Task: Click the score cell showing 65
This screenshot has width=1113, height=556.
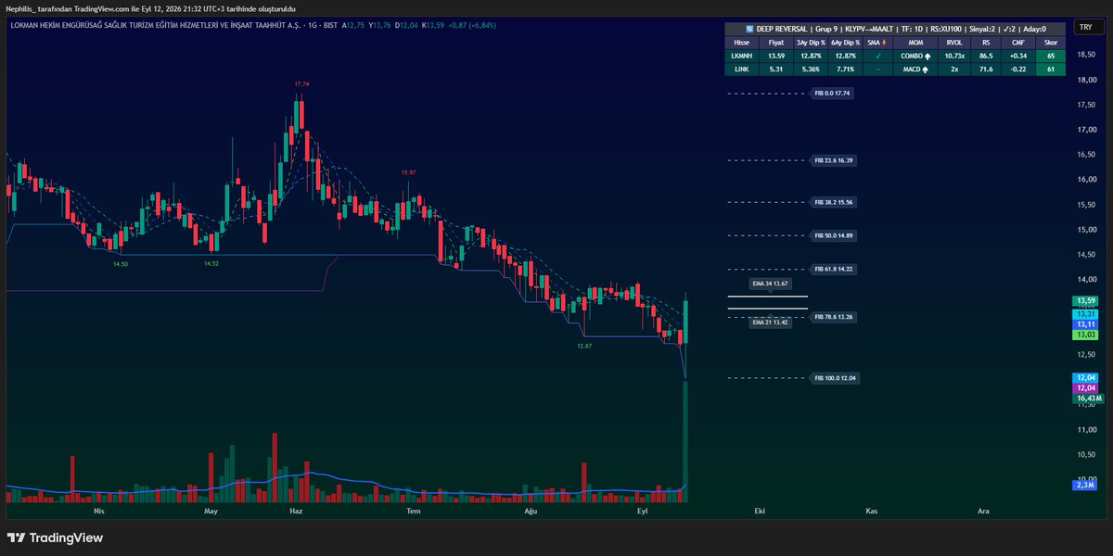Action: click(x=1051, y=56)
